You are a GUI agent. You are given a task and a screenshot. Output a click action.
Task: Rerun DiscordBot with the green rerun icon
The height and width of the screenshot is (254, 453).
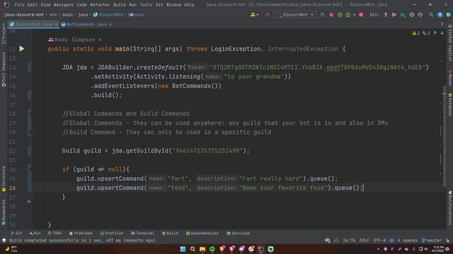[x=323, y=15]
